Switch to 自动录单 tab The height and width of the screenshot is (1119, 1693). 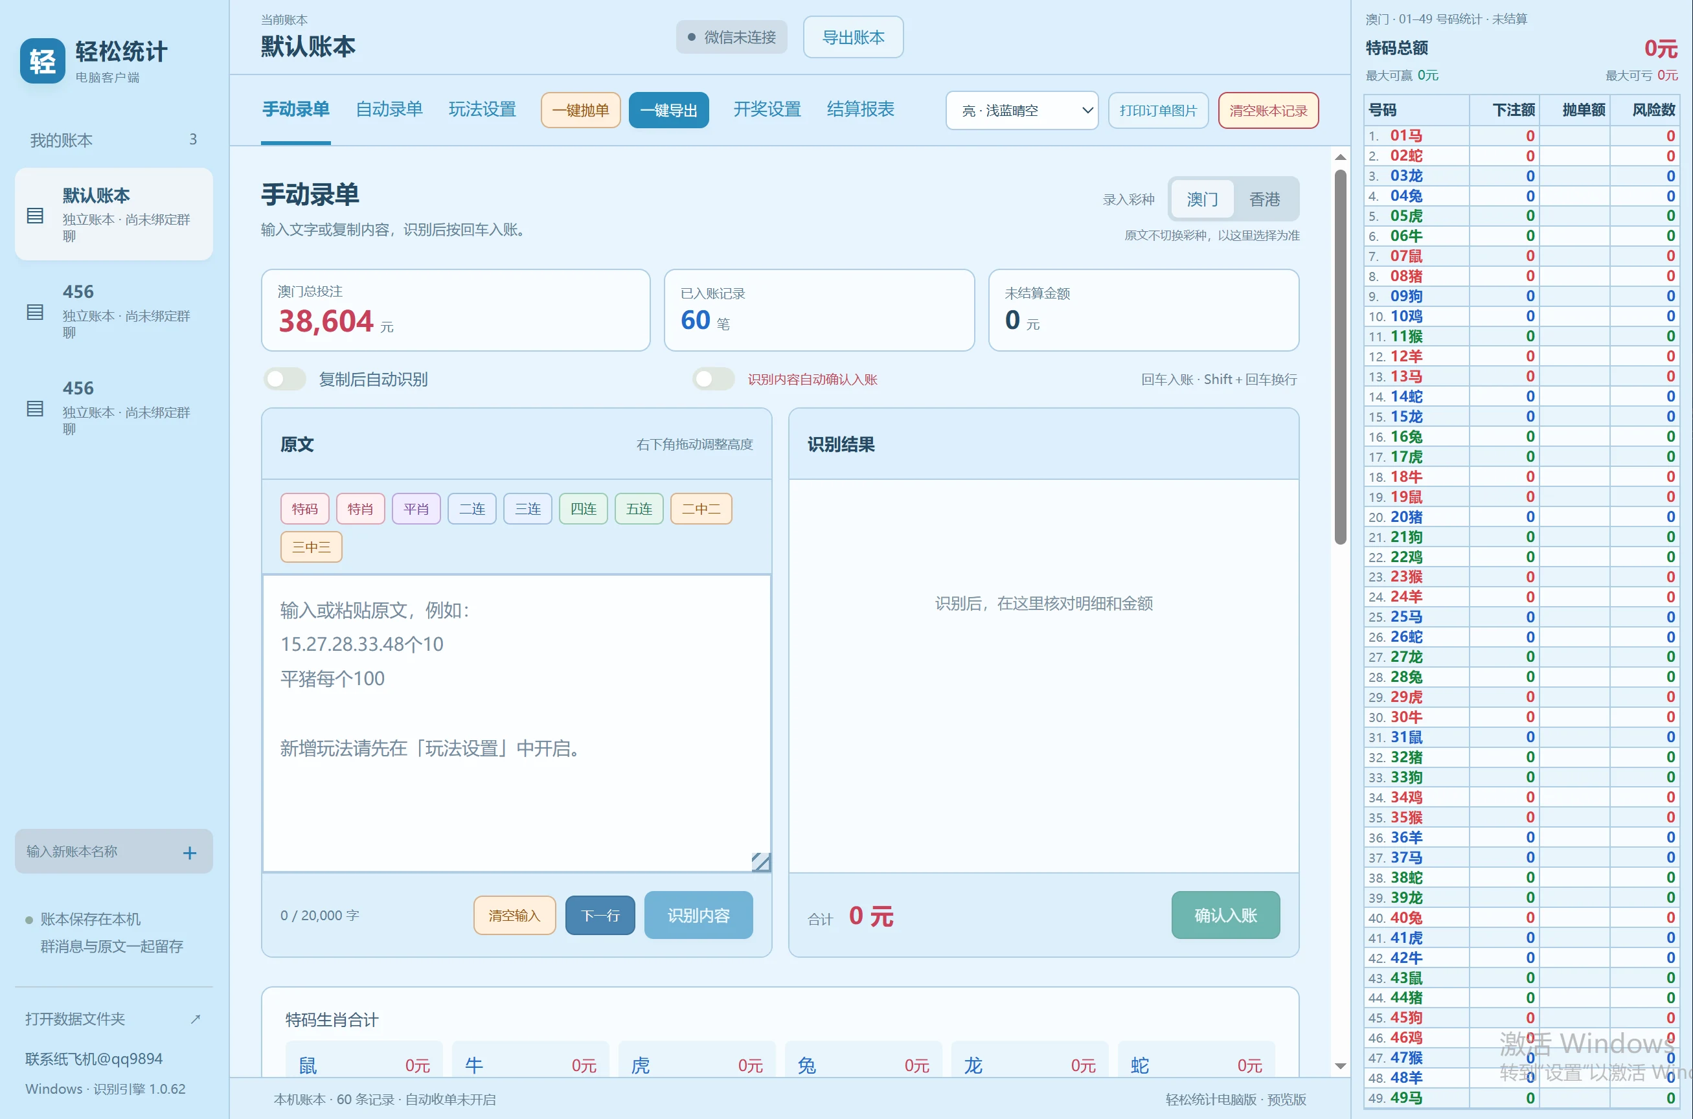click(x=389, y=109)
